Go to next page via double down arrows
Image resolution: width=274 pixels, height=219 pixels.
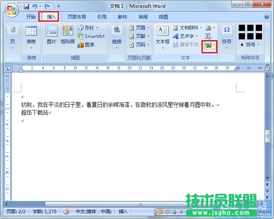pyautogui.click(x=267, y=197)
